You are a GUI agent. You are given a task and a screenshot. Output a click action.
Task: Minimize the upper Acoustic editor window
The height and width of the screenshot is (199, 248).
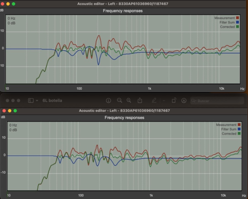point(8,4)
